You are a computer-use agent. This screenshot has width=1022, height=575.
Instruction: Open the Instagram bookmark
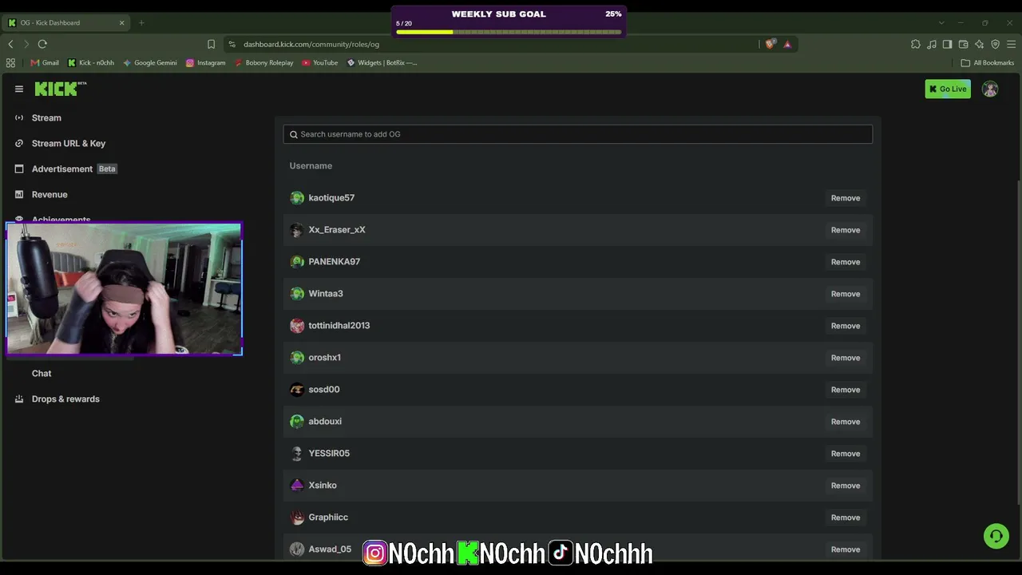click(x=206, y=62)
